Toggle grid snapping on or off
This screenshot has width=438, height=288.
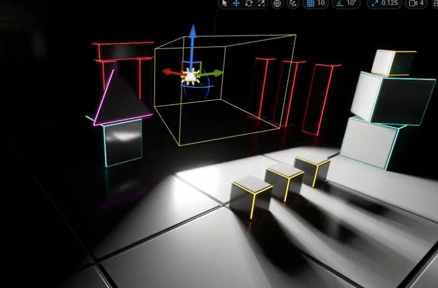(x=310, y=3)
